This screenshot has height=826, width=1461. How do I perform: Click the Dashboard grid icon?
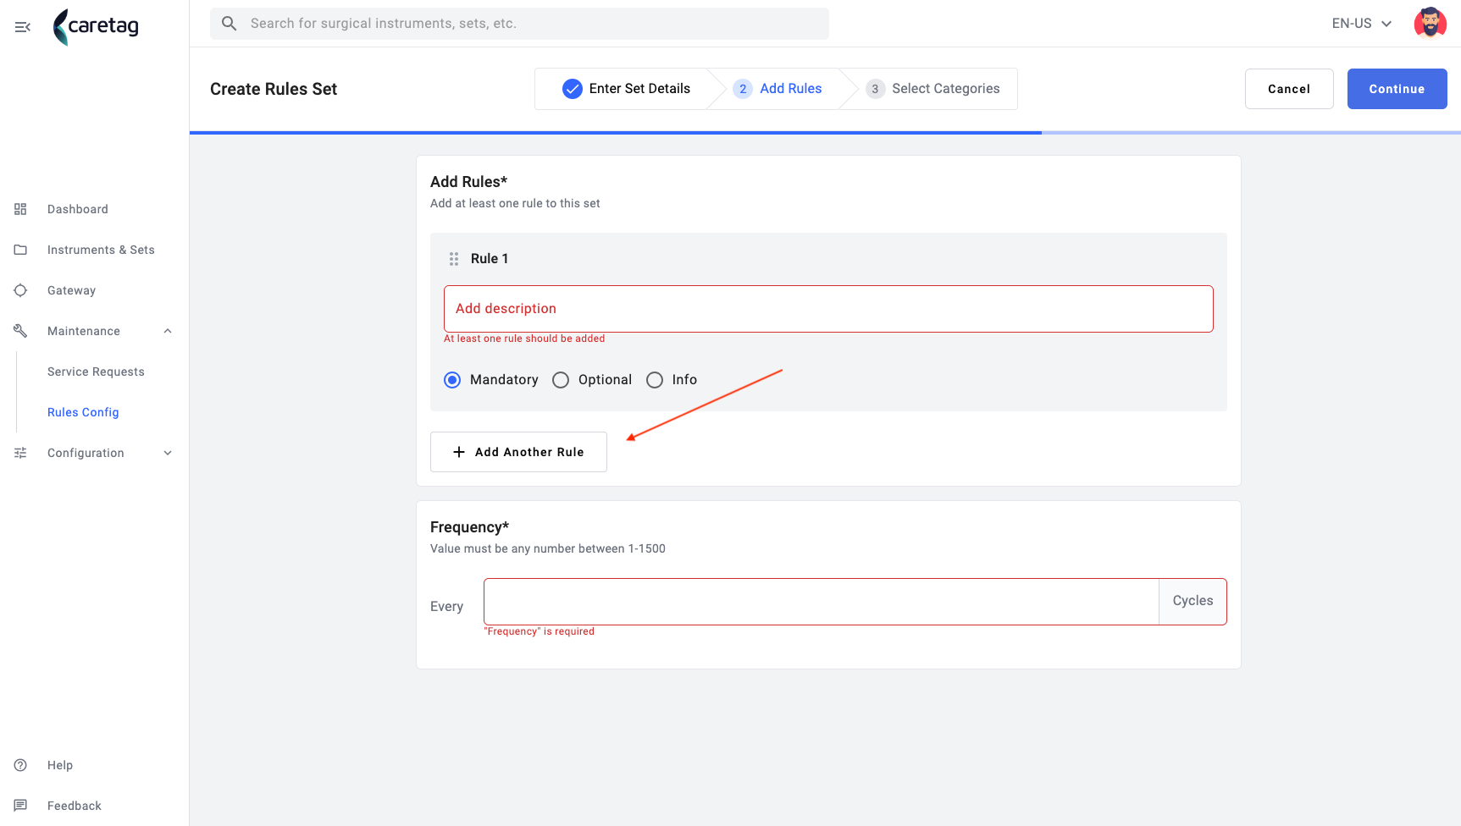point(20,209)
